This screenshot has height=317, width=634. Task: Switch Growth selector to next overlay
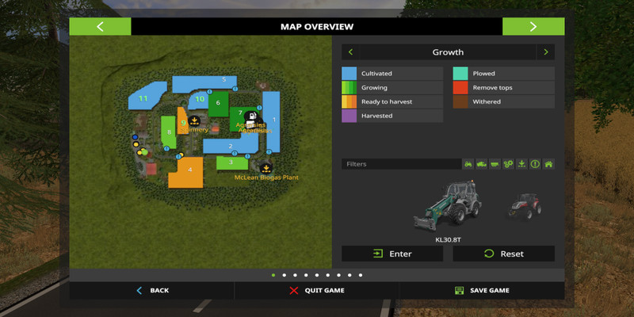[x=544, y=52]
